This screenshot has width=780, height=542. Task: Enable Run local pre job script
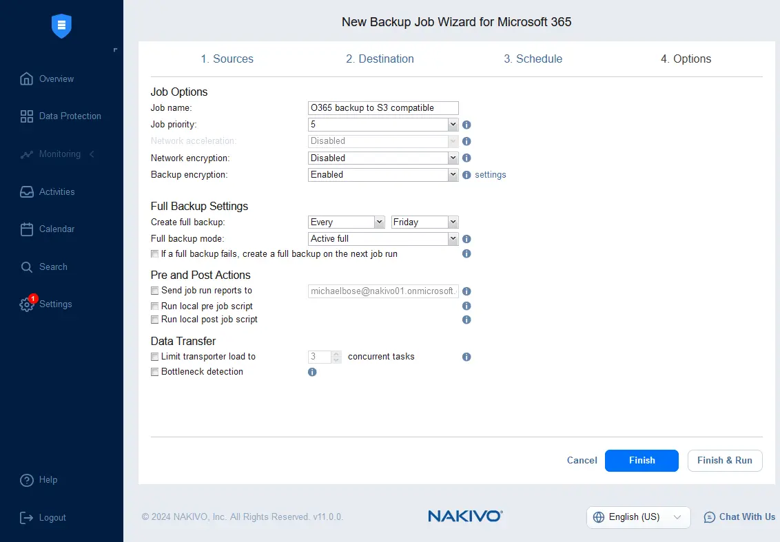155,306
